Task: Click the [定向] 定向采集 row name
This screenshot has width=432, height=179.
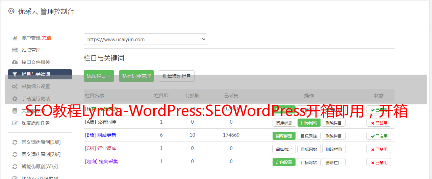Action: [101, 161]
